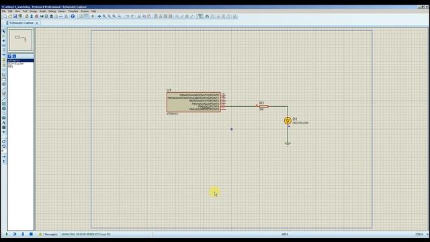Click the Zoom Out magnifier icon
The width and height of the screenshot is (430, 242).
pos(109,16)
